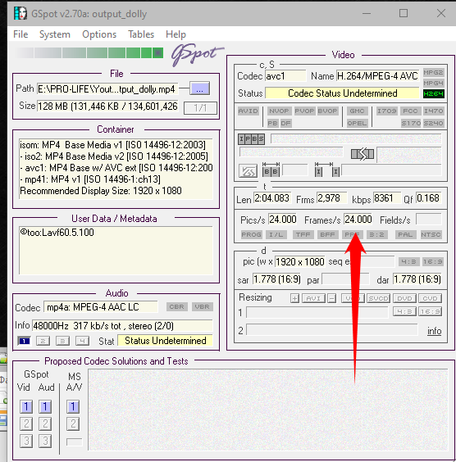Click the browse '...' button beside Path

(x=199, y=88)
